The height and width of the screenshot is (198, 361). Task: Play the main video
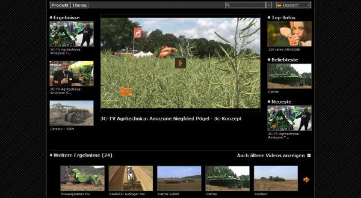(180, 63)
